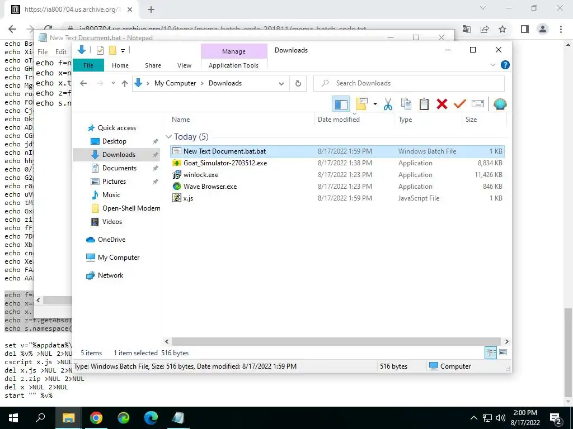This screenshot has width=573, height=429.
Task: Select the Wave Browser.exe file
Action: click(x=337, y=187)
